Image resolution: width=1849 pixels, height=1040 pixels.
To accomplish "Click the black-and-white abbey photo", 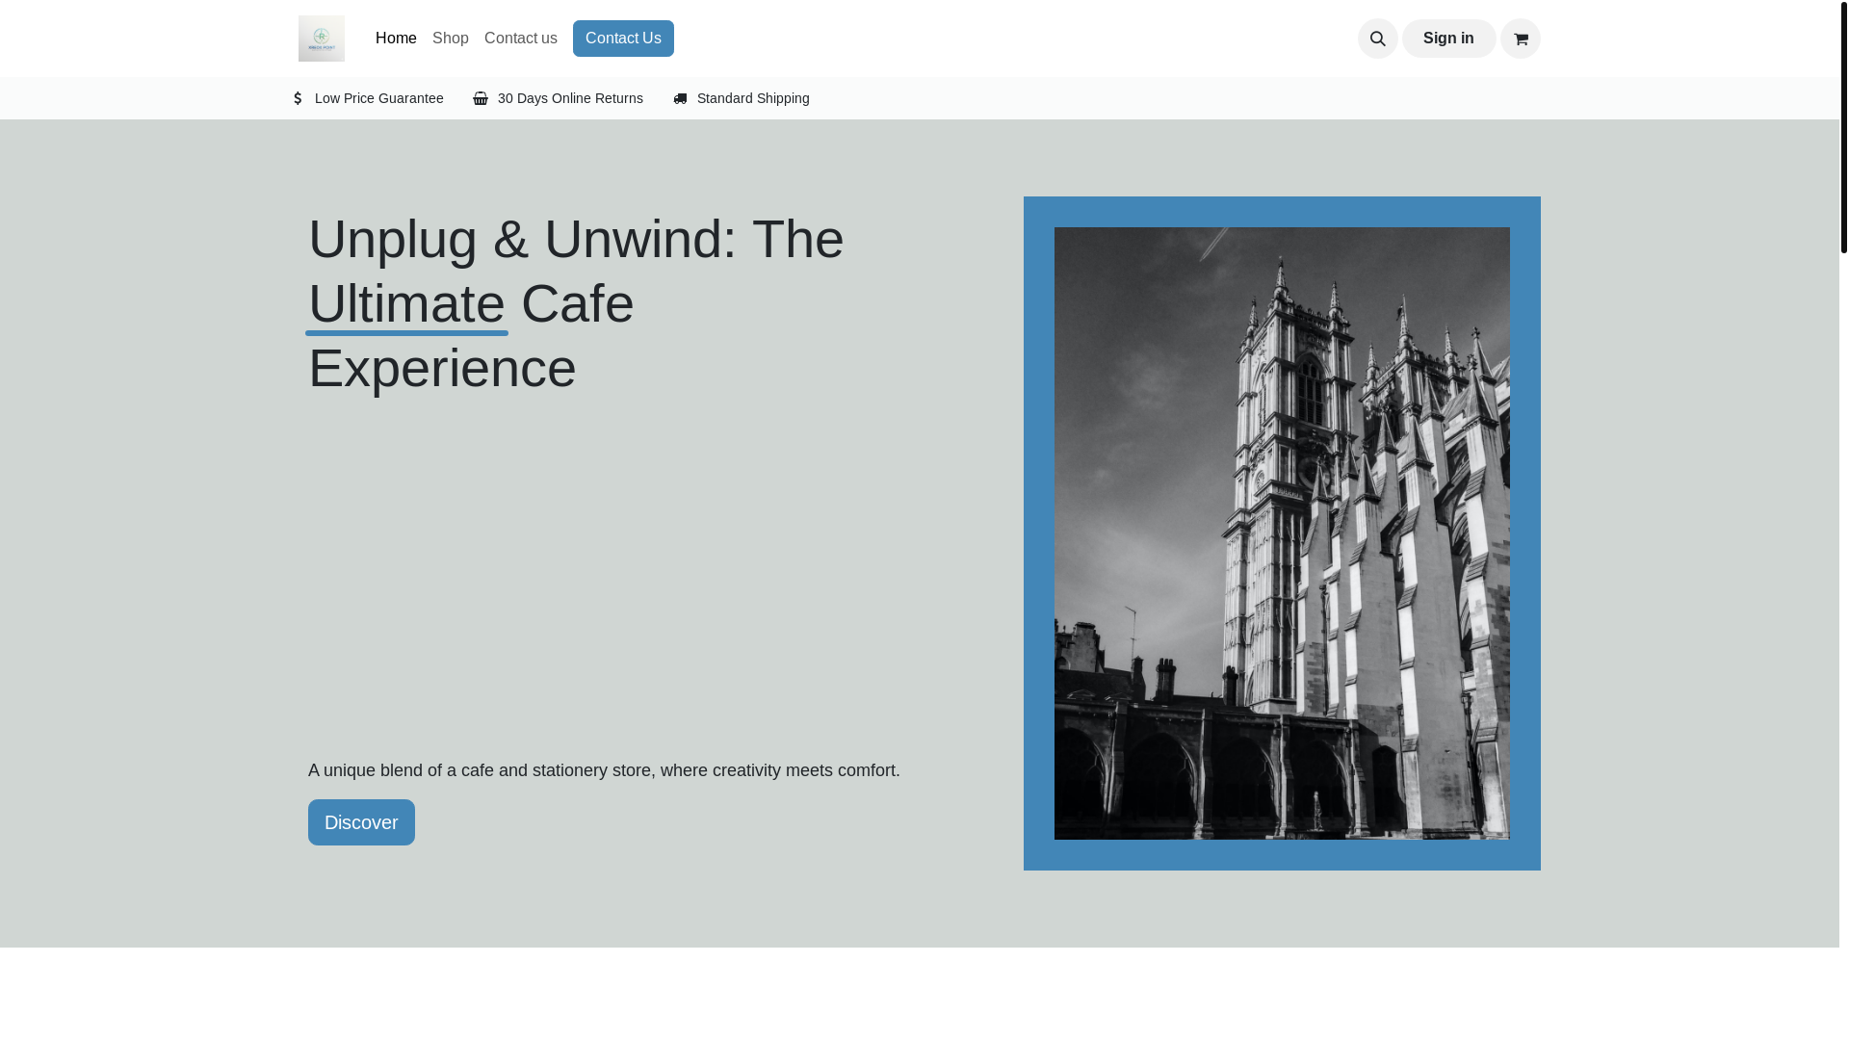I will tap(1281, 533).
